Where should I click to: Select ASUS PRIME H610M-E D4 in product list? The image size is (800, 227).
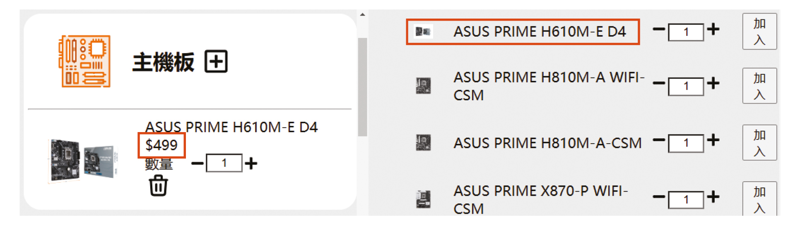click(523, 32)
